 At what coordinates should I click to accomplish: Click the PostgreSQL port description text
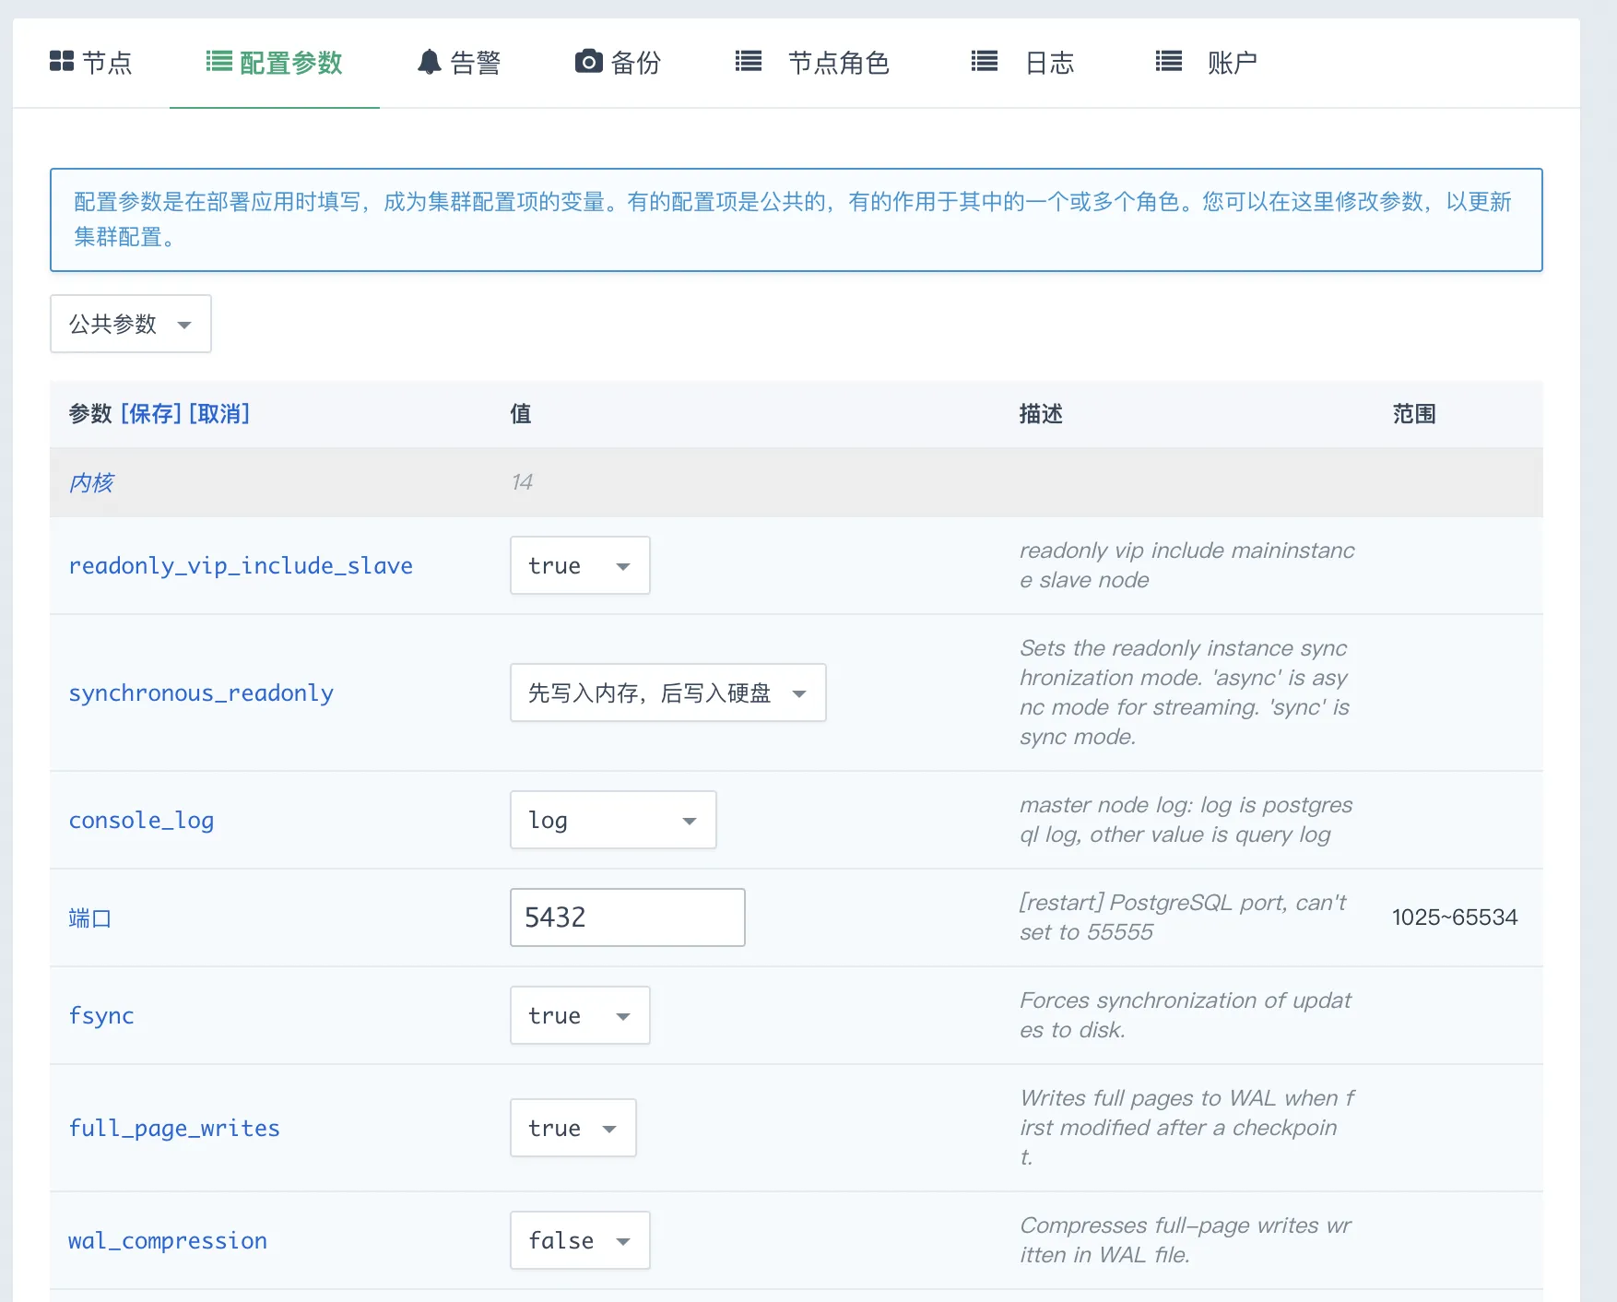click(x=1183, y=917)
